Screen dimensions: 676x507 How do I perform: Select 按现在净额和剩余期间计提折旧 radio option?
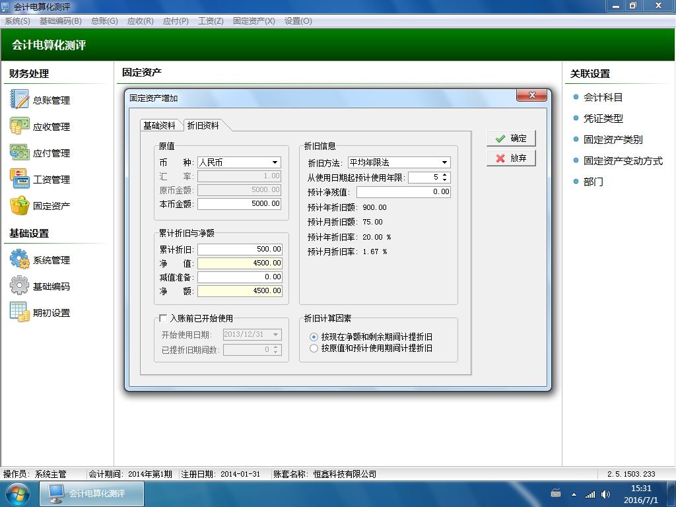314,337
